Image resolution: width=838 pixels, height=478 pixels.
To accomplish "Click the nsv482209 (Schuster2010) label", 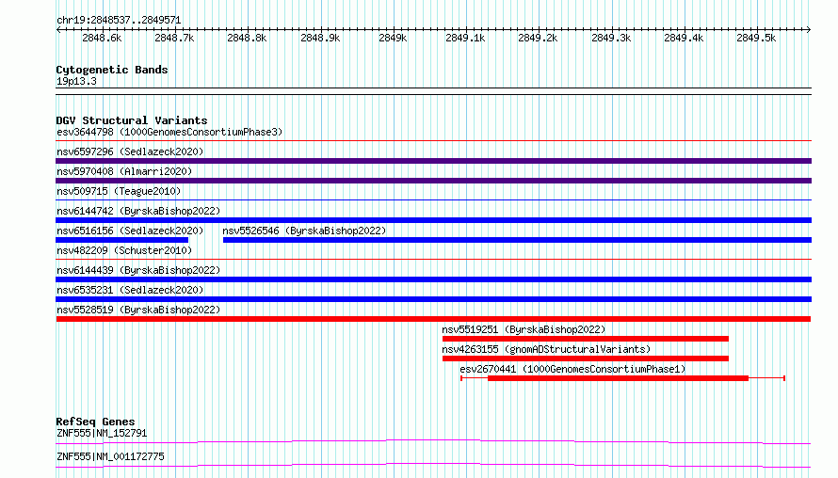I will click(x=124, y=250).
